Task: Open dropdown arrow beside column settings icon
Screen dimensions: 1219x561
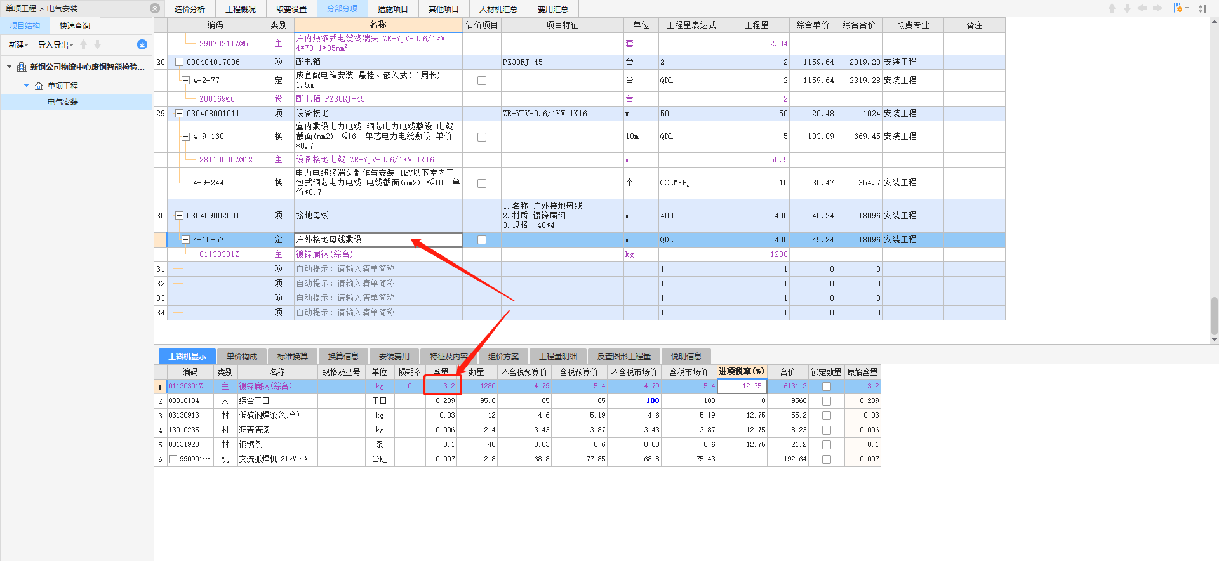Action: pos(1187,8)
